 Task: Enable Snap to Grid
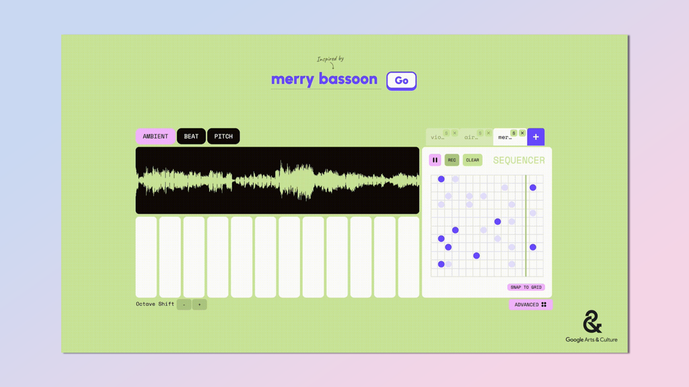click(x=526, y=287)
